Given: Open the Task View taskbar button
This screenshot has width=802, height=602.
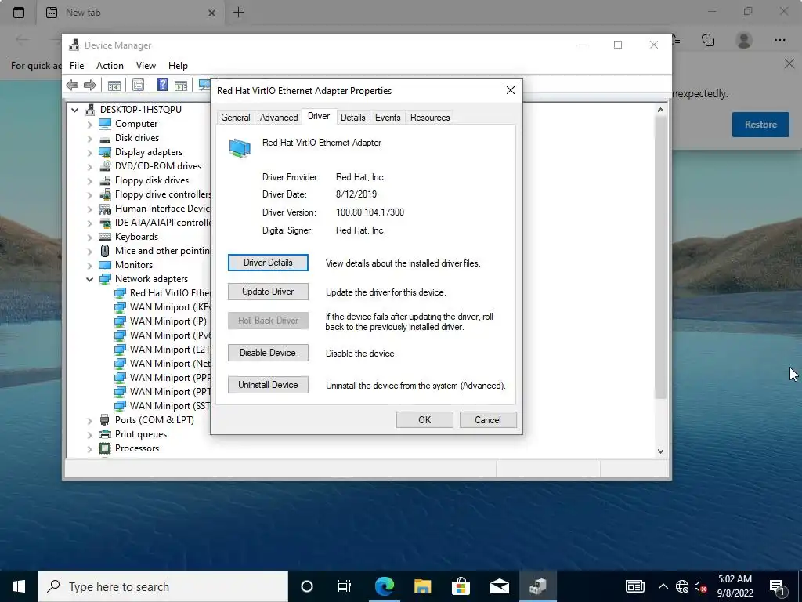Looking at the screenshot, I should click(x=345, y=586).
